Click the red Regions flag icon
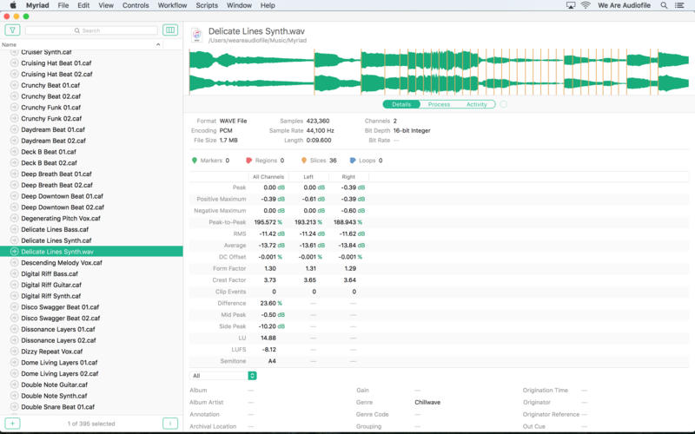695x434 pixels. 249,161
